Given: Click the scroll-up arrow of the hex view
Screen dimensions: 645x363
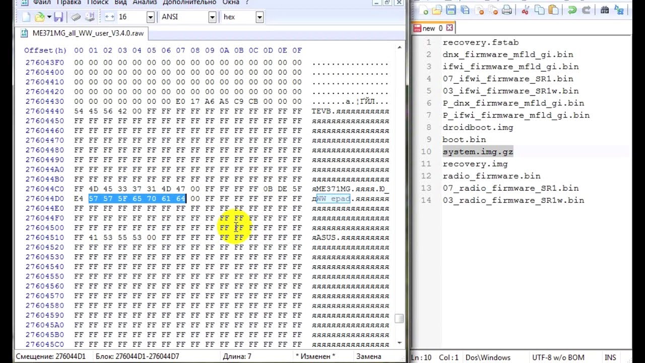Looking at the screenshot, I should (400, 47).
